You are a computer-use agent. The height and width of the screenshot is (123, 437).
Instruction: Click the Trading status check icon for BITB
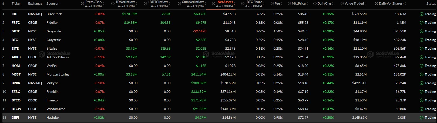point(421,49)
